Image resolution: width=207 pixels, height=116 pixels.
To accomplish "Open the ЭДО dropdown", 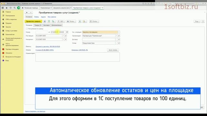I will point(61,21).
